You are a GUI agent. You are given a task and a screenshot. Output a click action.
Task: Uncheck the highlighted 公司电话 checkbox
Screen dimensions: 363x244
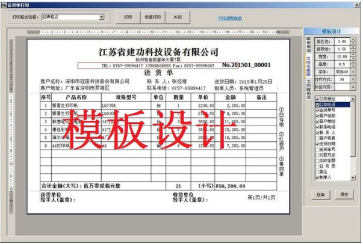click(318, 105)
